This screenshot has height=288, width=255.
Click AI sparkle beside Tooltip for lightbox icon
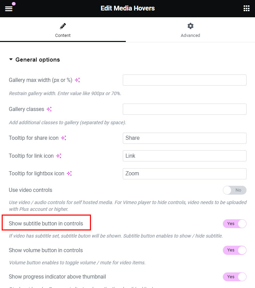[x=69, y=174]
